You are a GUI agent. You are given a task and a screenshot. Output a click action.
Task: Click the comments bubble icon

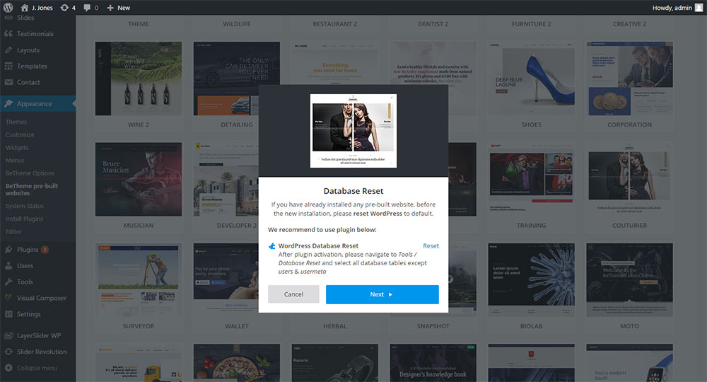click(90, 8)
